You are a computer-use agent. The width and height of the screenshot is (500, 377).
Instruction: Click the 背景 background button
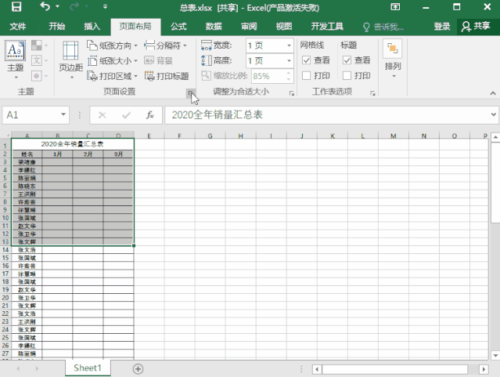[x=158, y=60]
